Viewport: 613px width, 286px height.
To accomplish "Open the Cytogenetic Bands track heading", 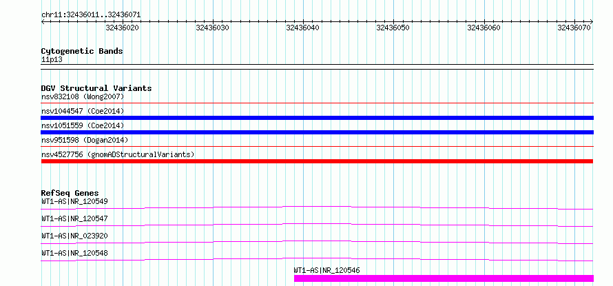I will (x=82, y=51).
